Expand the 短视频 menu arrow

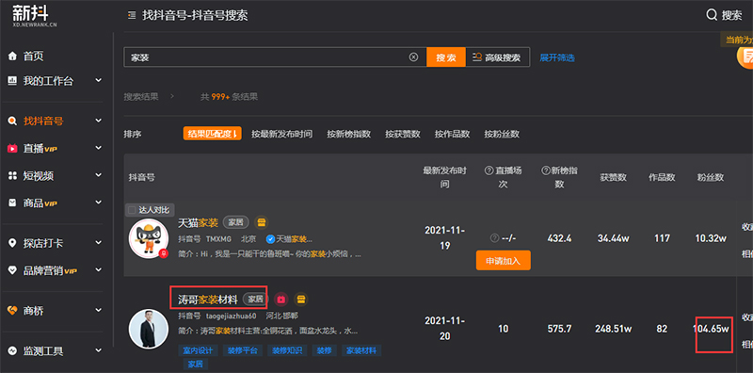point(99,175)
